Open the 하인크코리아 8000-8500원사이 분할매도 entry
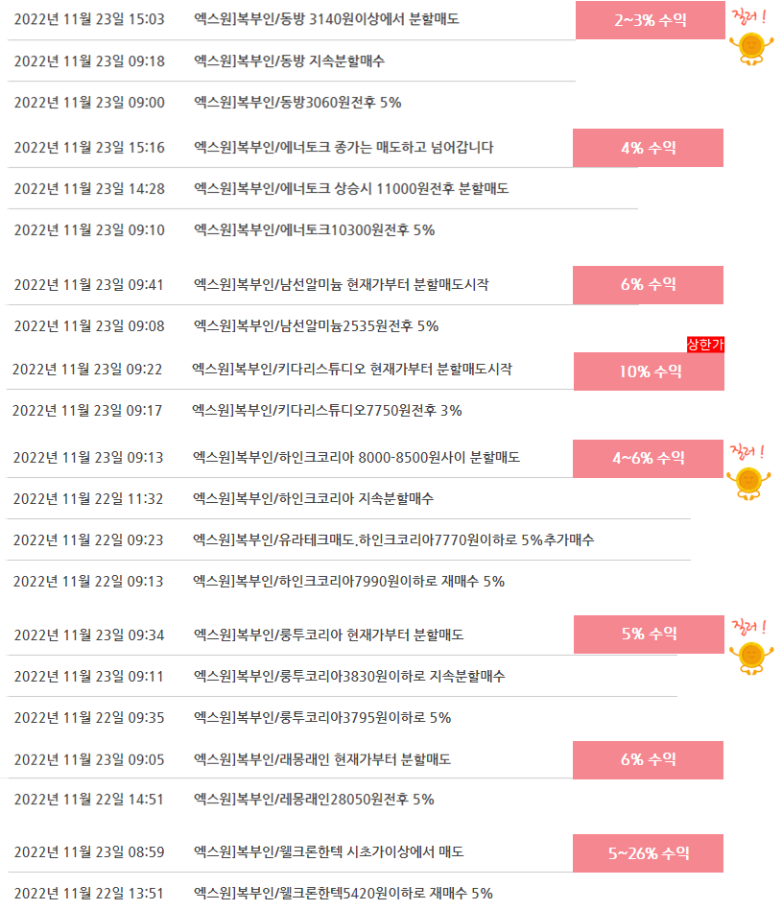 click(x=356, y=457)
